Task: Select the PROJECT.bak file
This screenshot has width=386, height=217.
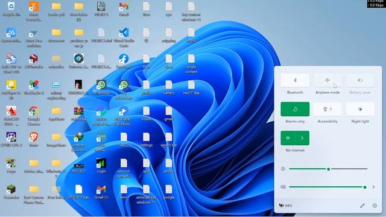Action: [x=79, y=192]
